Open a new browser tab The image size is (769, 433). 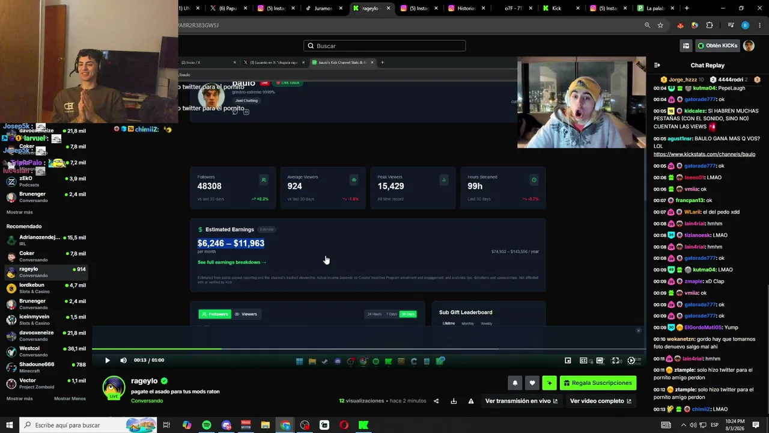(x=687, y=8)
